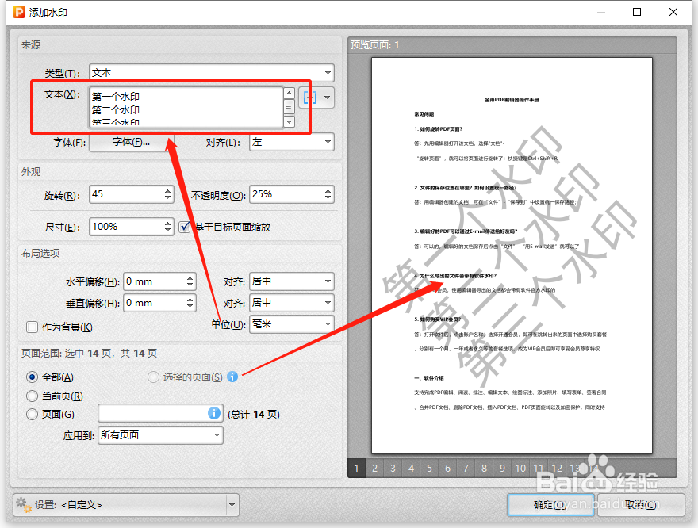Select the 全部 radio button
The image size is (698, 528).
pos(32,377)
